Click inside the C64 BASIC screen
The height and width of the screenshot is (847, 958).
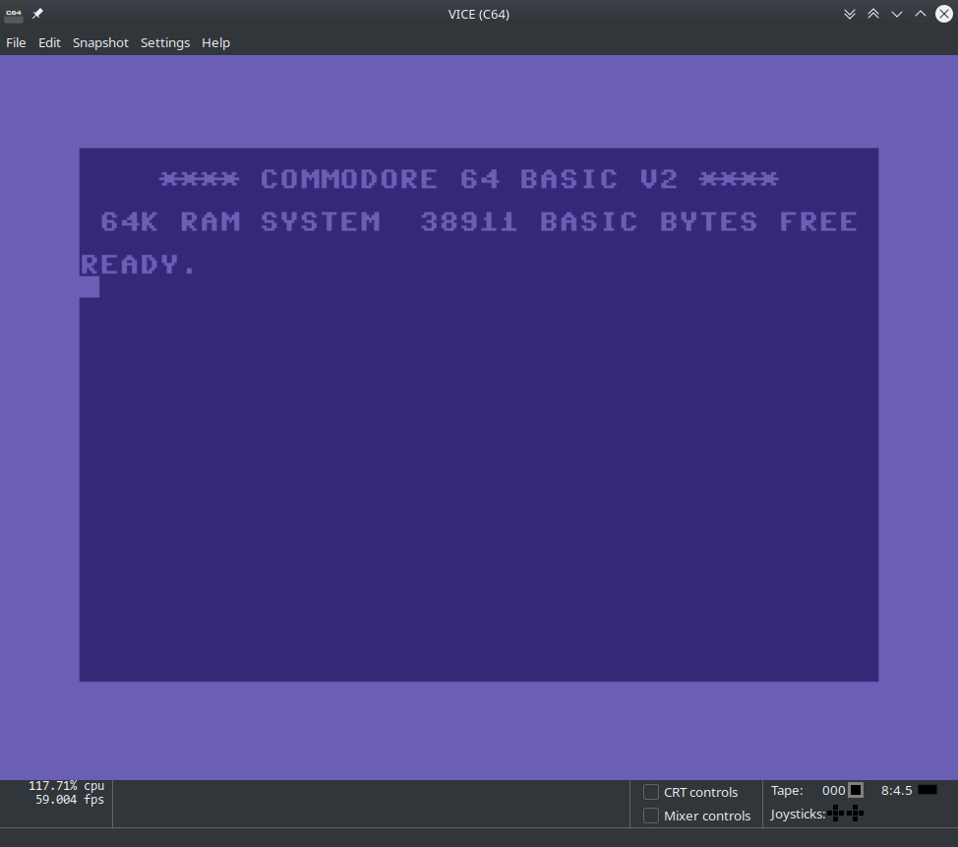479,413
